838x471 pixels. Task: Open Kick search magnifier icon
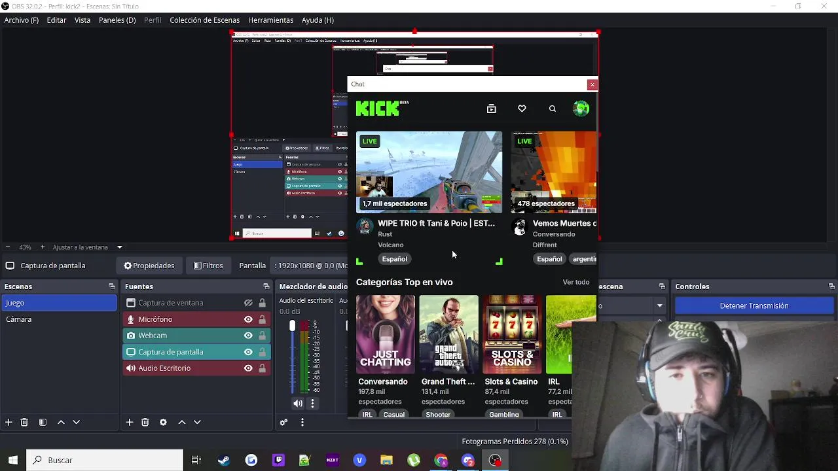(x=553, y=109)
